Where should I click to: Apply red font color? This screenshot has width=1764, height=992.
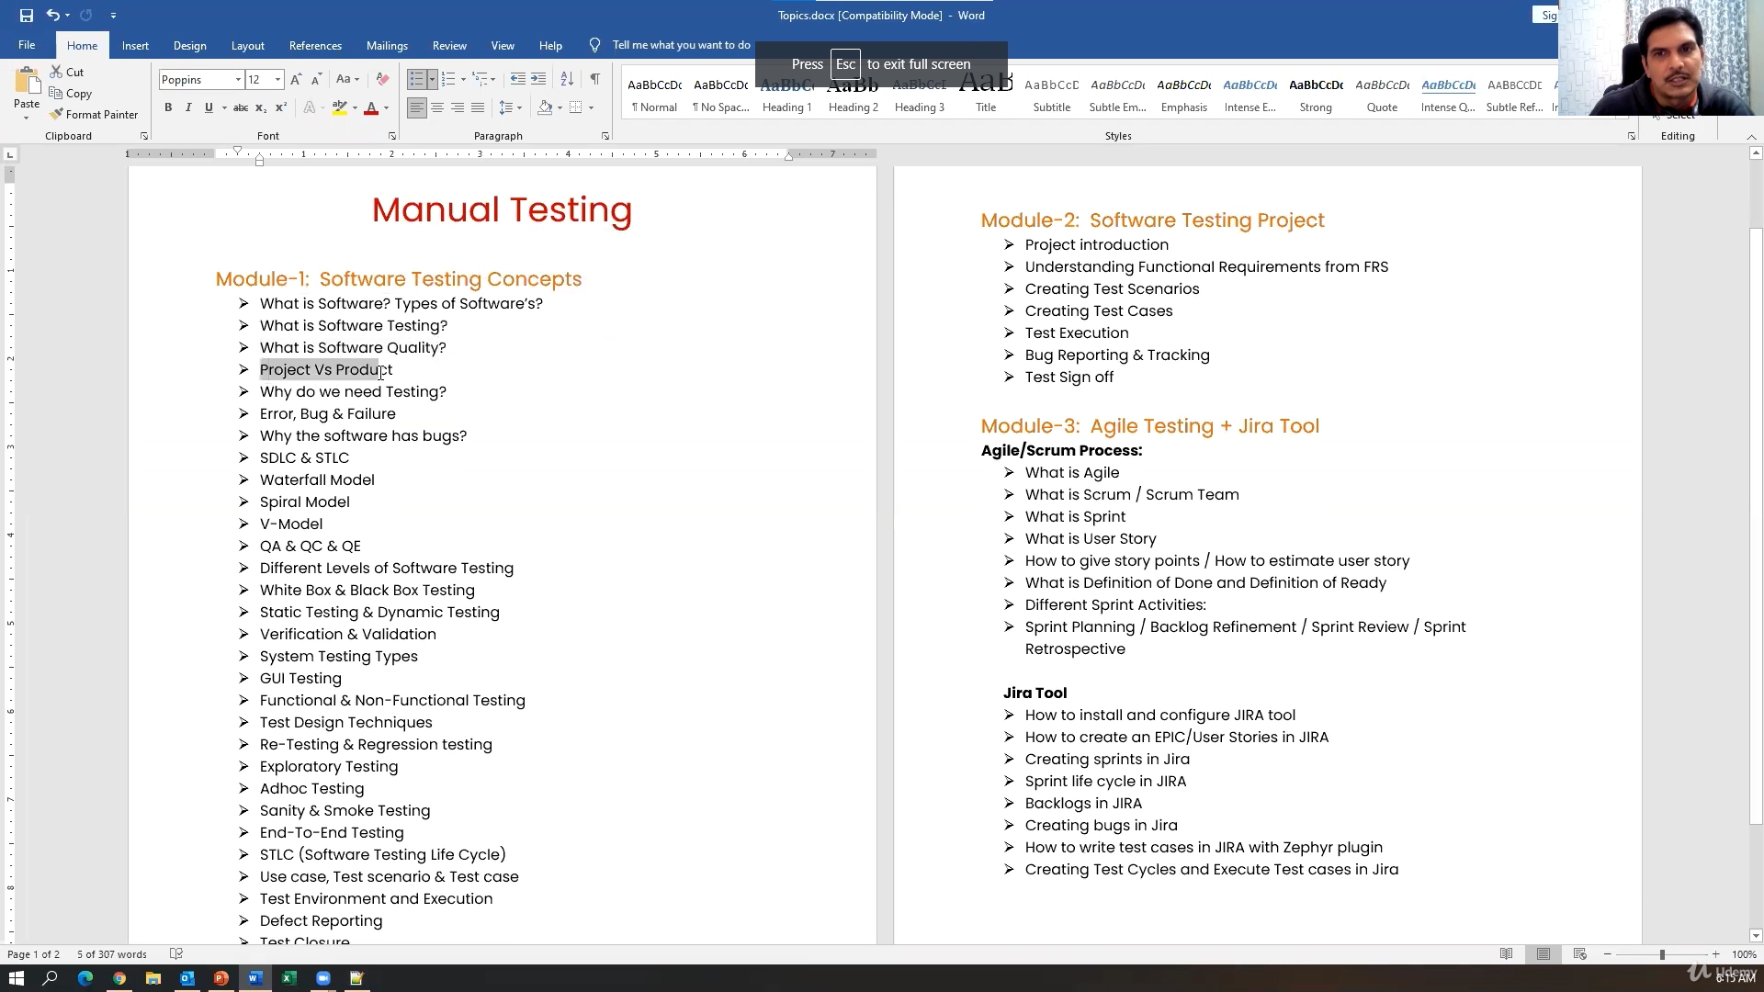tap(371, 108)
